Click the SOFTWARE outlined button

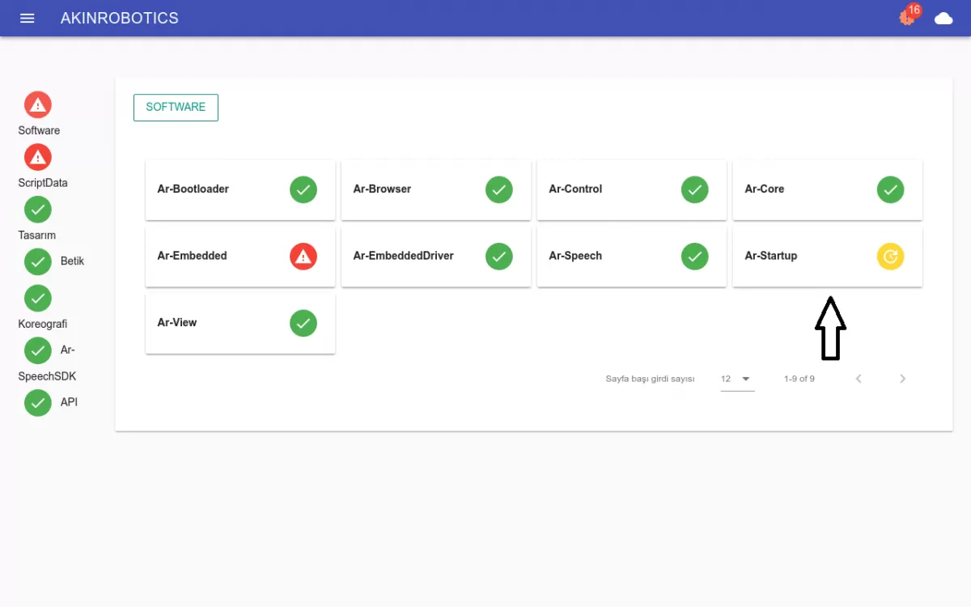tap(176, 108)
